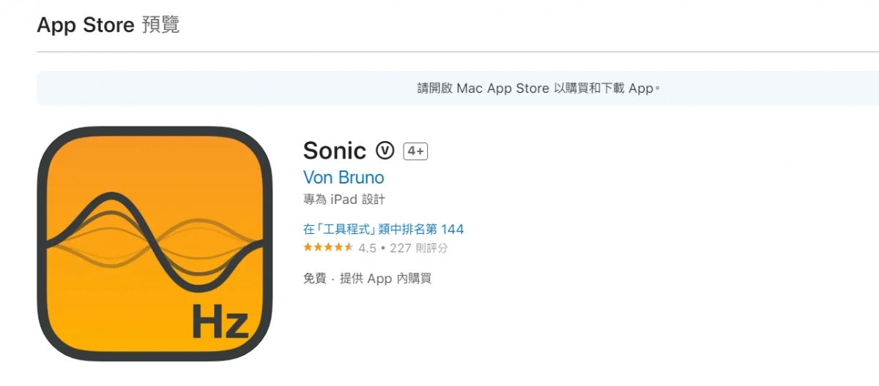Click the Hz lettering on the app icon

(x=220, y=322)
